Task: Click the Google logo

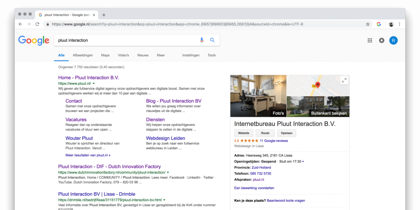Action: coord(34,41)
